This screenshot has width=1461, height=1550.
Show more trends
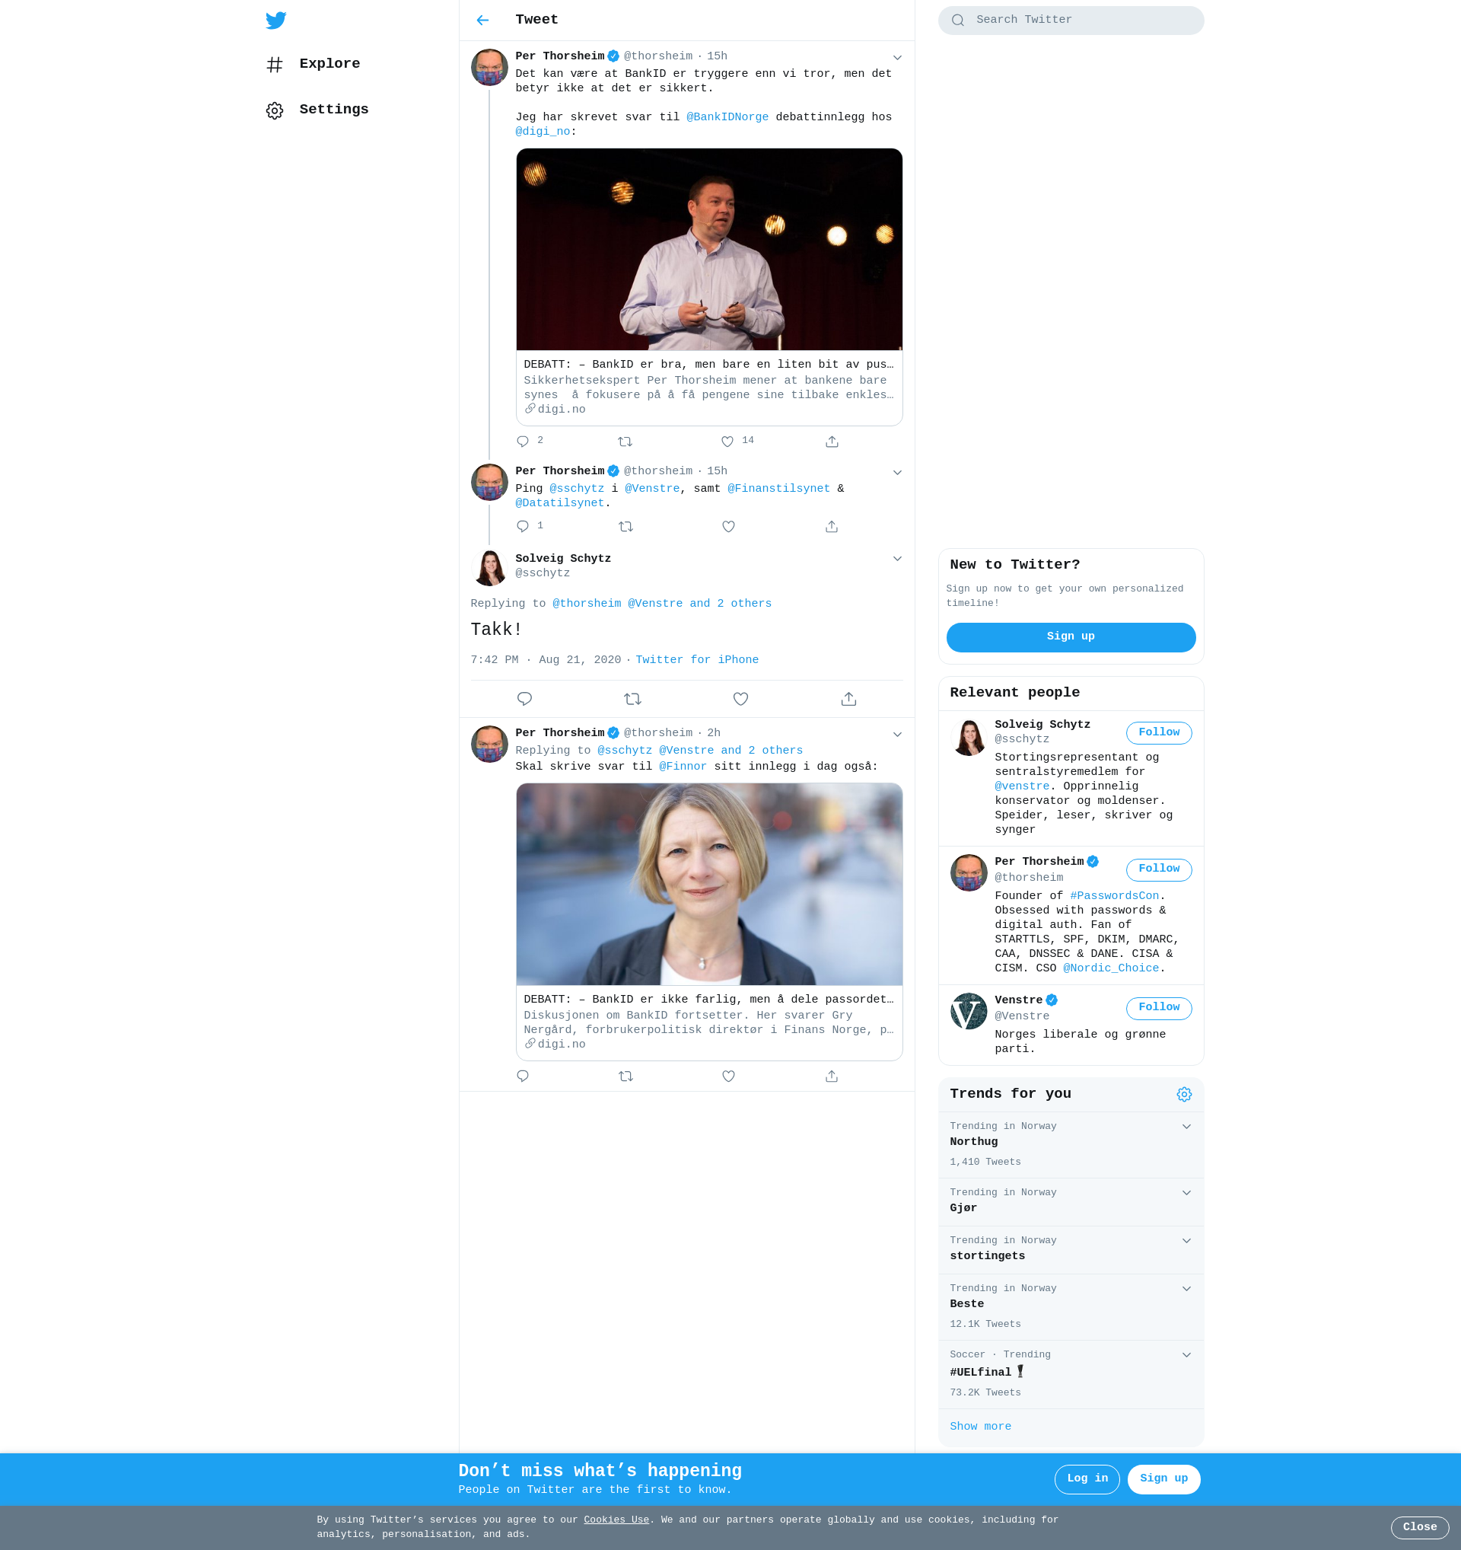tap(980, 1426)
